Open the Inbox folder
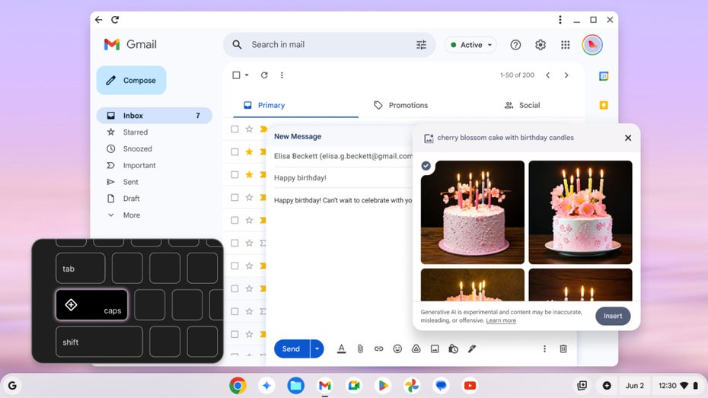Image resolution: width=708 pixels, height=398 pixels. [x=155, y=116]
